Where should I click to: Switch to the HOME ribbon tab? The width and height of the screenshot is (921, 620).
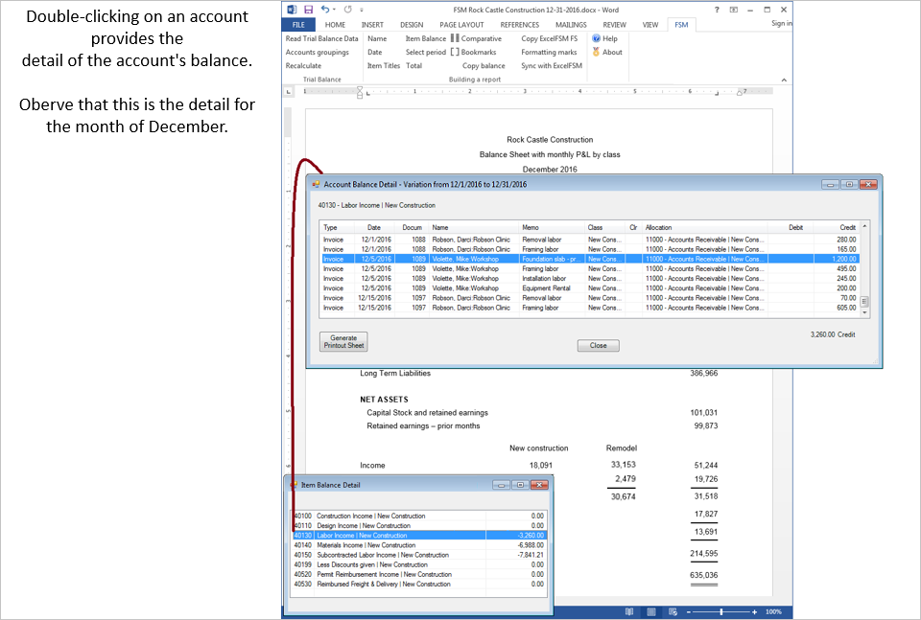point(336,25)
